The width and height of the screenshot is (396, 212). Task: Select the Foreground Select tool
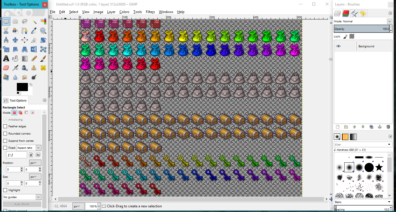tap(15, 30)
